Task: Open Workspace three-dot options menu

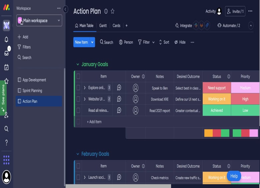Action: (x=59, y=8)
